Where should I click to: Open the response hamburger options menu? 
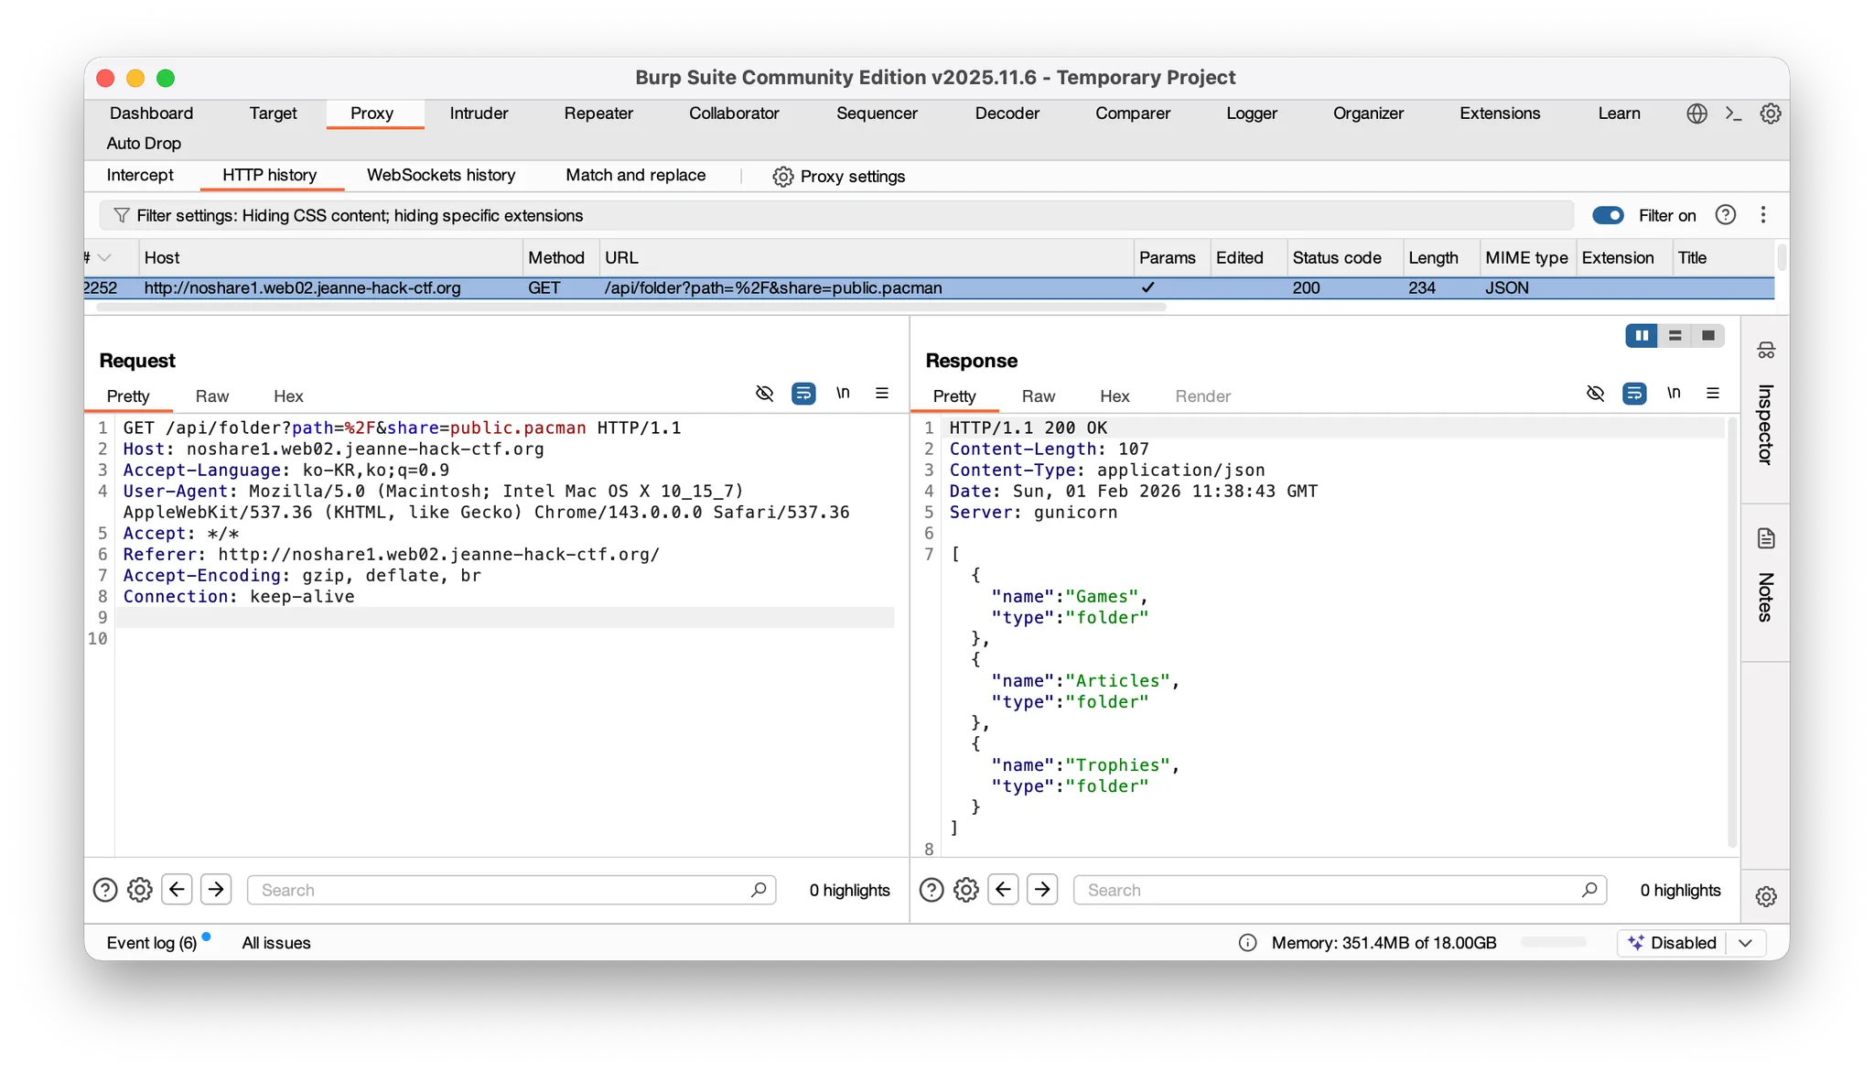[1713, 394]
